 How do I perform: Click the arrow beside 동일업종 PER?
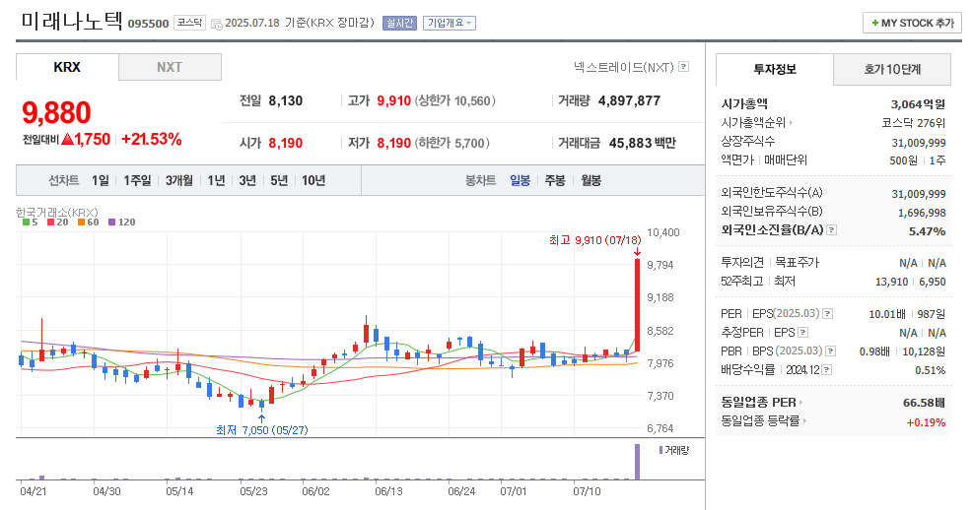pos(801,402)
